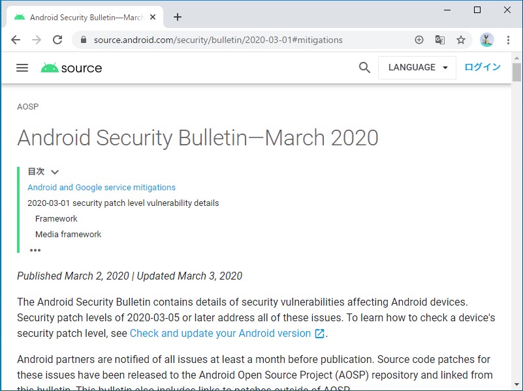523x391 pixels.
Task: Open a new browser tab
Action: pos(178,18)
